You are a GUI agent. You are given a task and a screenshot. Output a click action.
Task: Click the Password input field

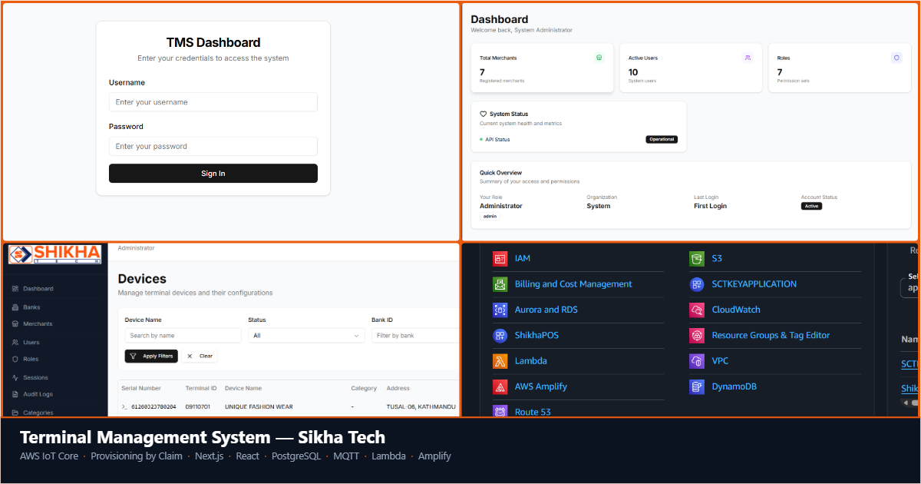click(x=213, y=147)
